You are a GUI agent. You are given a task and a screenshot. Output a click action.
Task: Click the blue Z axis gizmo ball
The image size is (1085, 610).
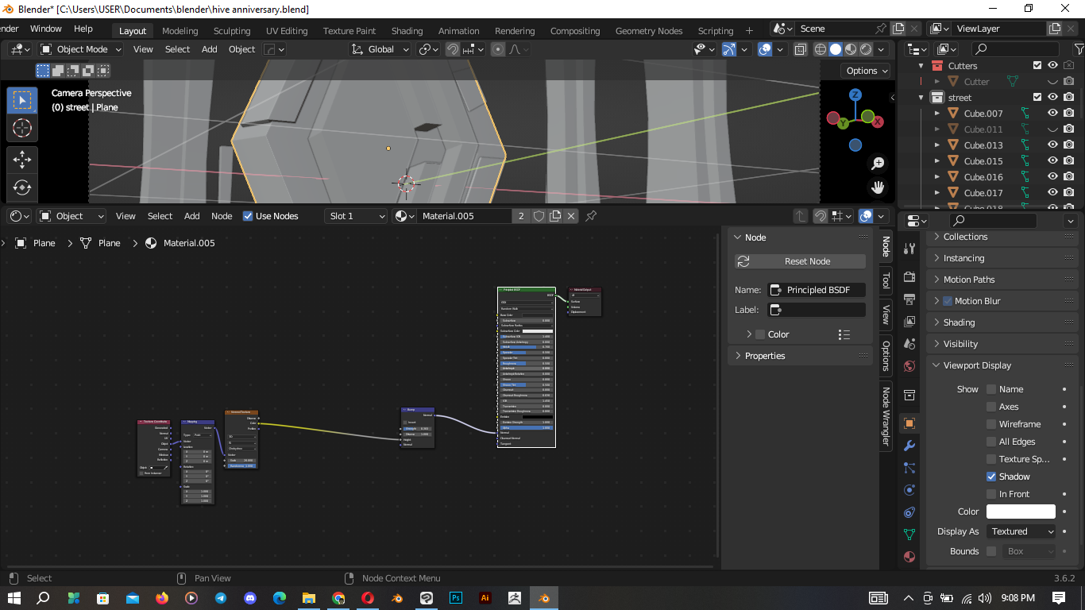pos(855,95)
